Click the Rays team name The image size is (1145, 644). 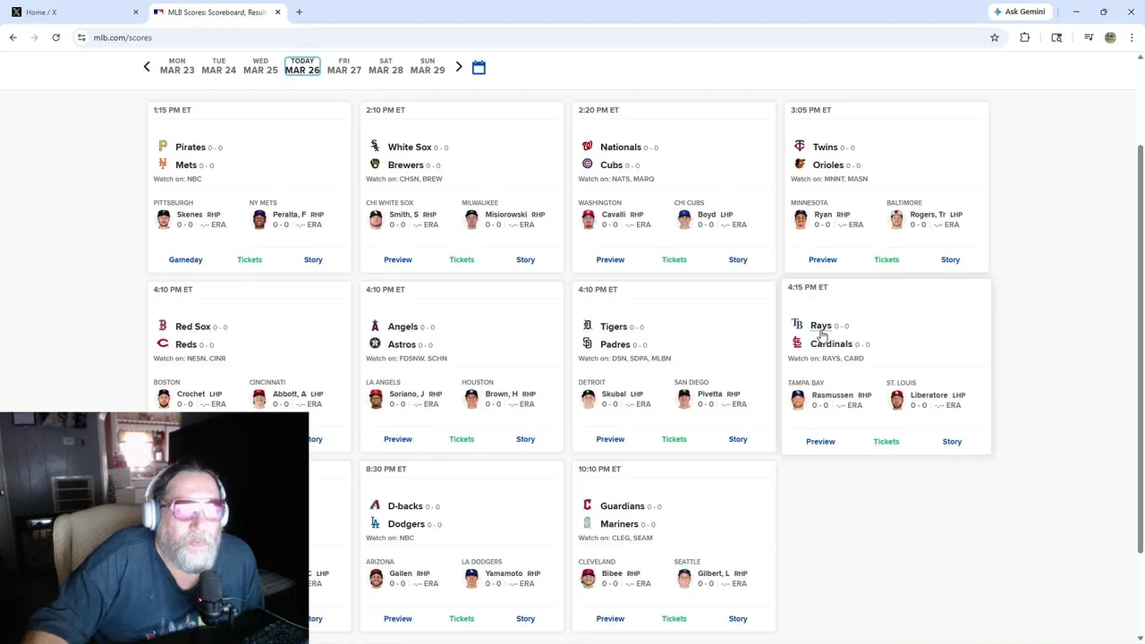821,326
